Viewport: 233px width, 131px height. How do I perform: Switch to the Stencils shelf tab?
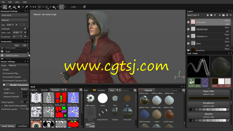(44, 90)
